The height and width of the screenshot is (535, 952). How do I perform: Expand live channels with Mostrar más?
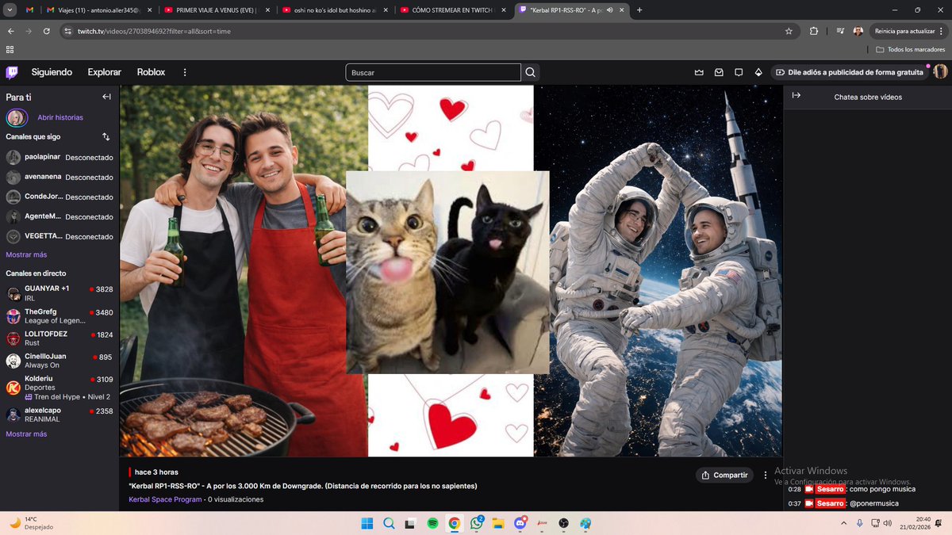click(x=26, y=434)
